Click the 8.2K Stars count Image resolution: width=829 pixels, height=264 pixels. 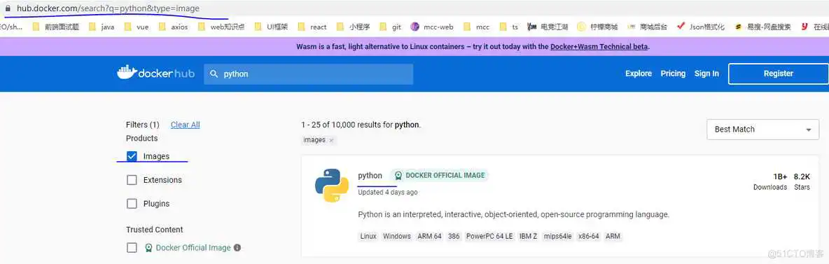click(x=802, y=176)
